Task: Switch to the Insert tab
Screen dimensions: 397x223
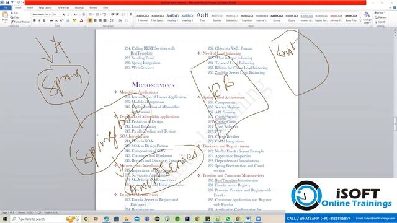Action: 30,8
